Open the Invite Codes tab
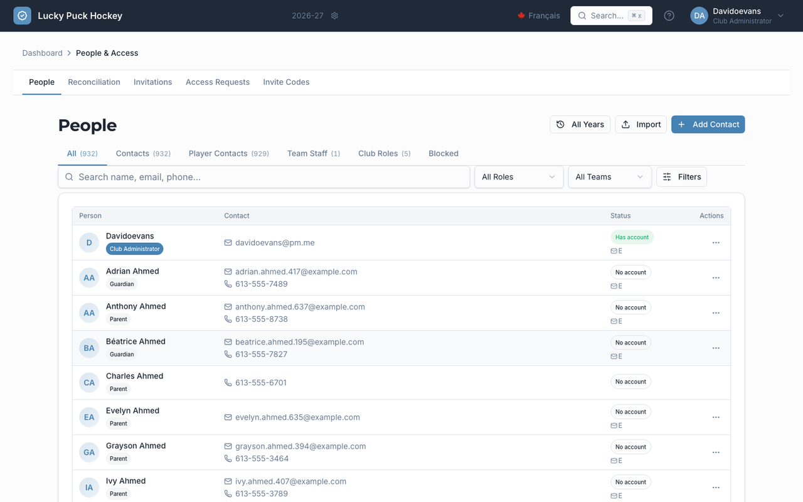Screen dimensions: 803x502 (286, 82)
